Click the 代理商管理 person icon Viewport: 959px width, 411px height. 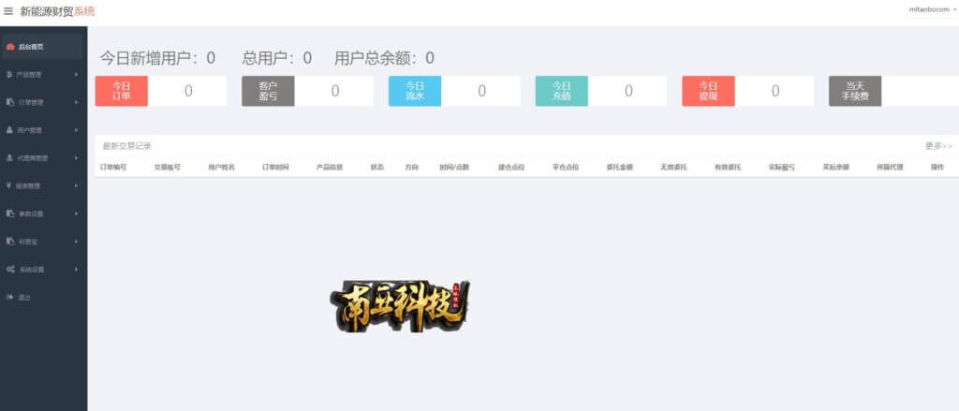(10, 158)
